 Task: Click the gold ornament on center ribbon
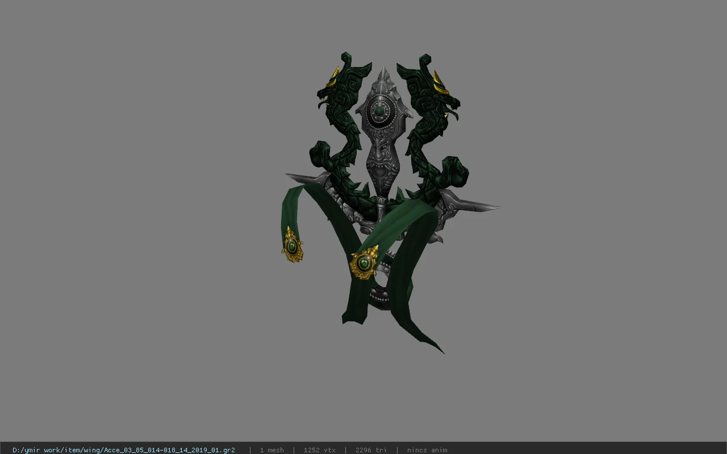(363, 263)
